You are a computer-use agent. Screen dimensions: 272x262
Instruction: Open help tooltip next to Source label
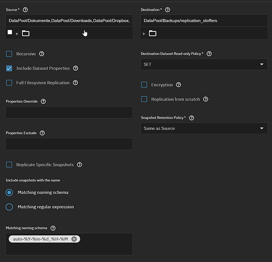(25, 10)
